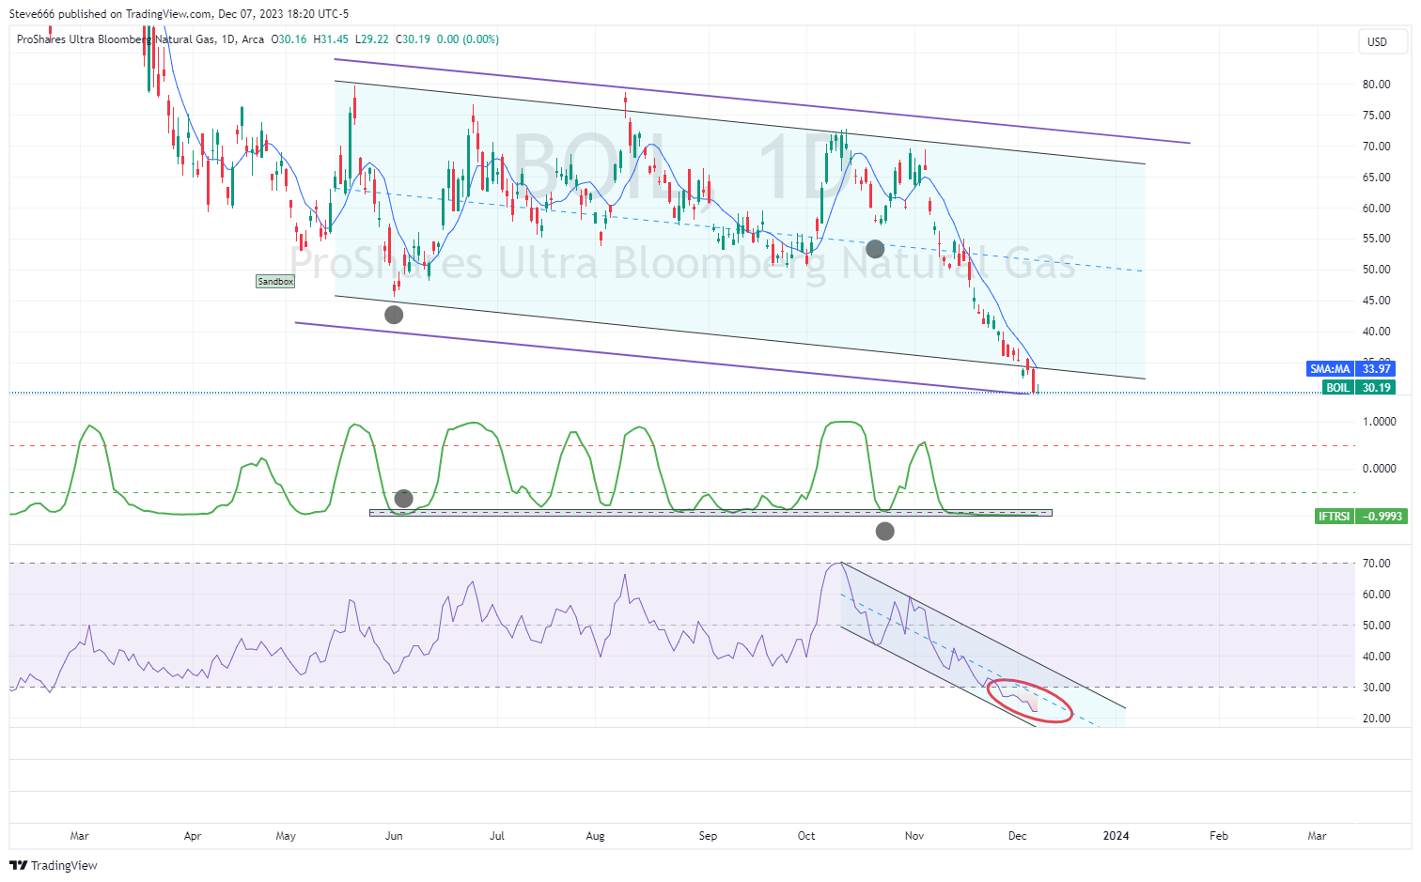
Task: Click the Nov label on time axis
Action: [x=913, y=836]
